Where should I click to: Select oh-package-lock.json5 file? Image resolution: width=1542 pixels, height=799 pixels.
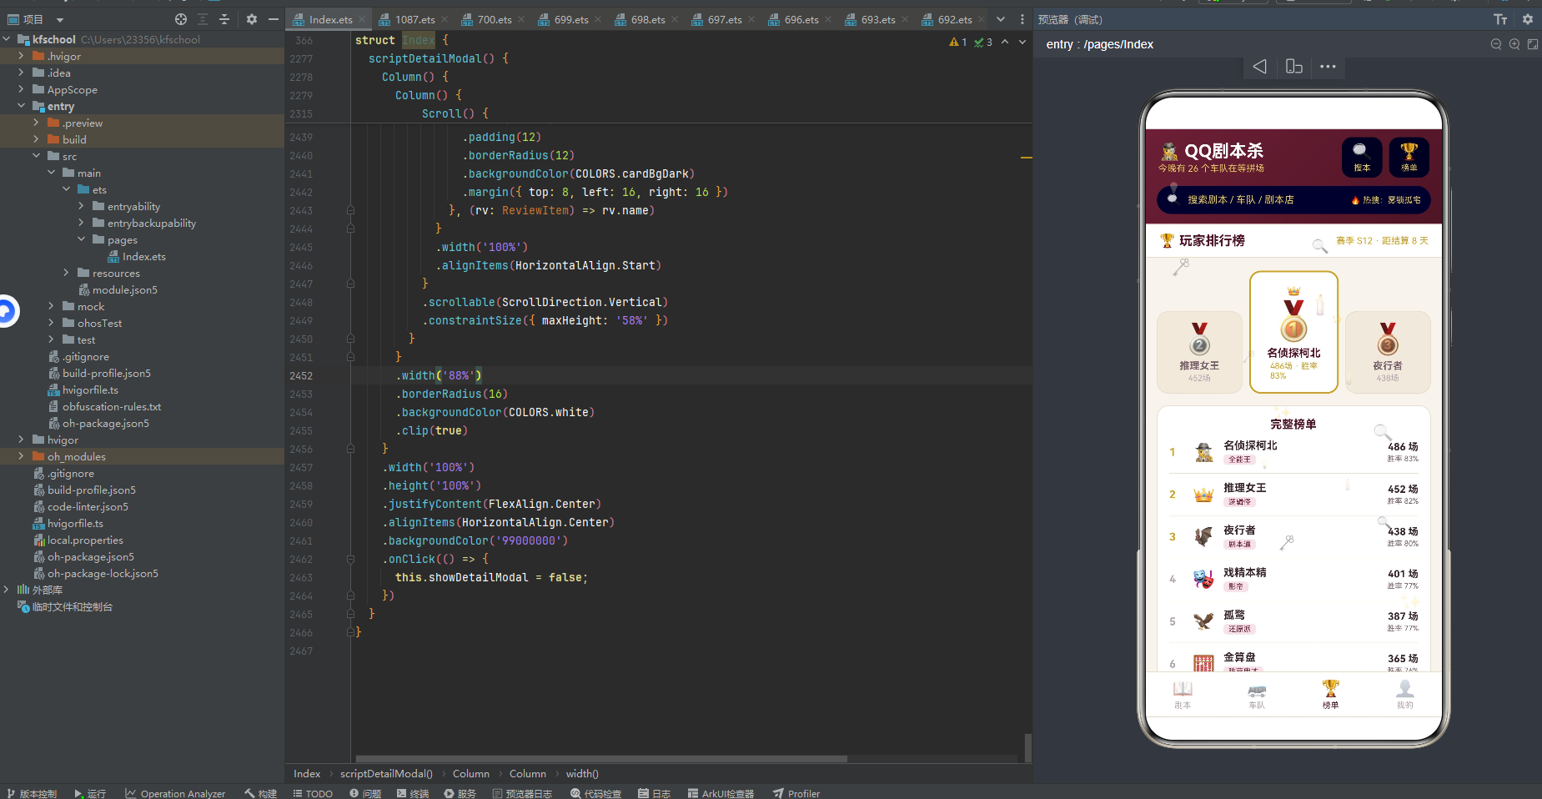[x=96, y=574]
